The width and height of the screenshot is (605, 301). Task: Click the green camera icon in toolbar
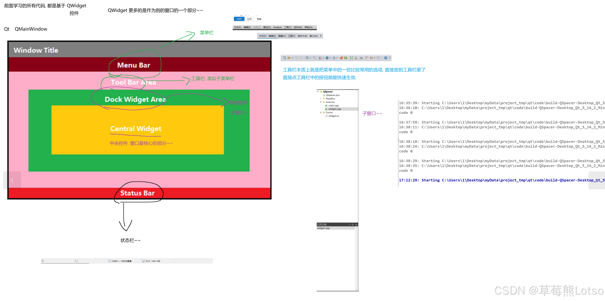point(346,58)
